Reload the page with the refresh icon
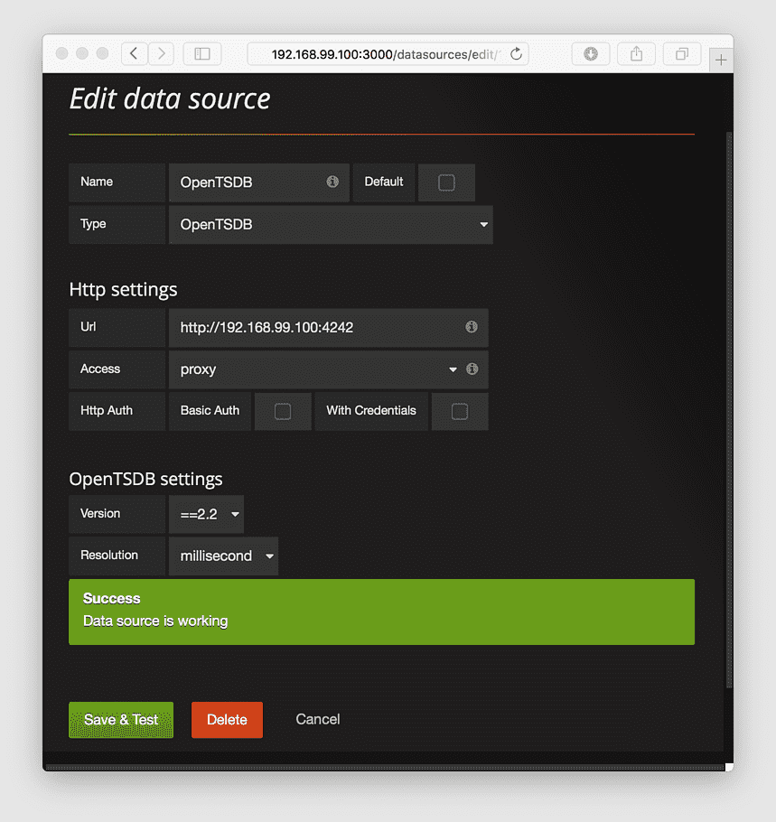 pos(516,53)
